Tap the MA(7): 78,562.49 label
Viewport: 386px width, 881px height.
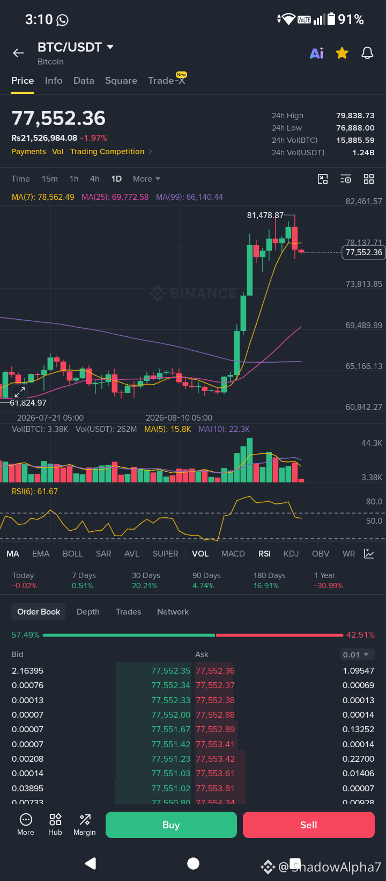pyautogui.click(x=43, y=197)
